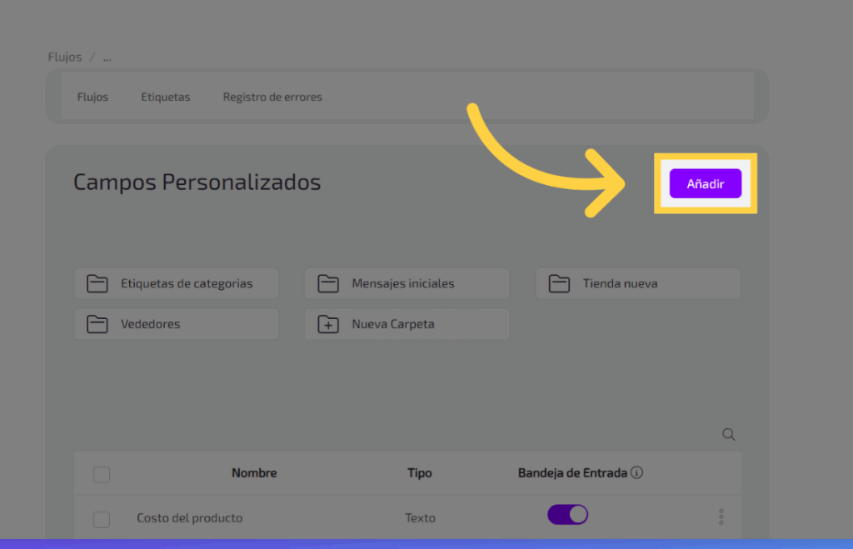Click the Mensajes iniciales folder icon
The image size is (853, 549).
[328, 283]
